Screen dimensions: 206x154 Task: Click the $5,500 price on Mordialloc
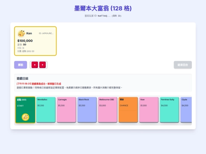coord(41,105)
